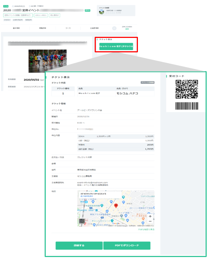This screenshot has width=211, height=261.
Task: Click the location pin icon in header
Action: tap(30, 6)
